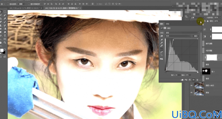Click the white foreground color swatch
This screenshot has width=222, height=119.
point(2,50)
